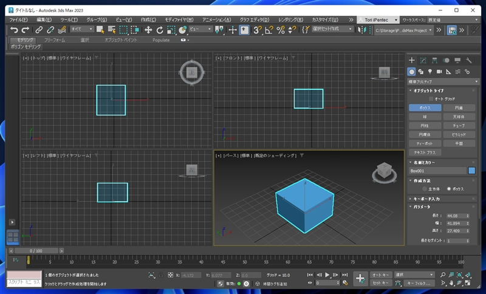
Task: Select the Space Warps category icon
Action: click(458, 72)
